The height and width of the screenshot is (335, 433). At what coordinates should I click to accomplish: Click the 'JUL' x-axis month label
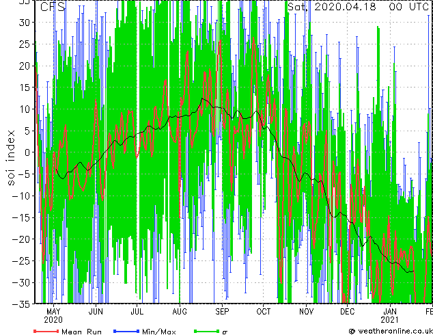tap(137, 312)
